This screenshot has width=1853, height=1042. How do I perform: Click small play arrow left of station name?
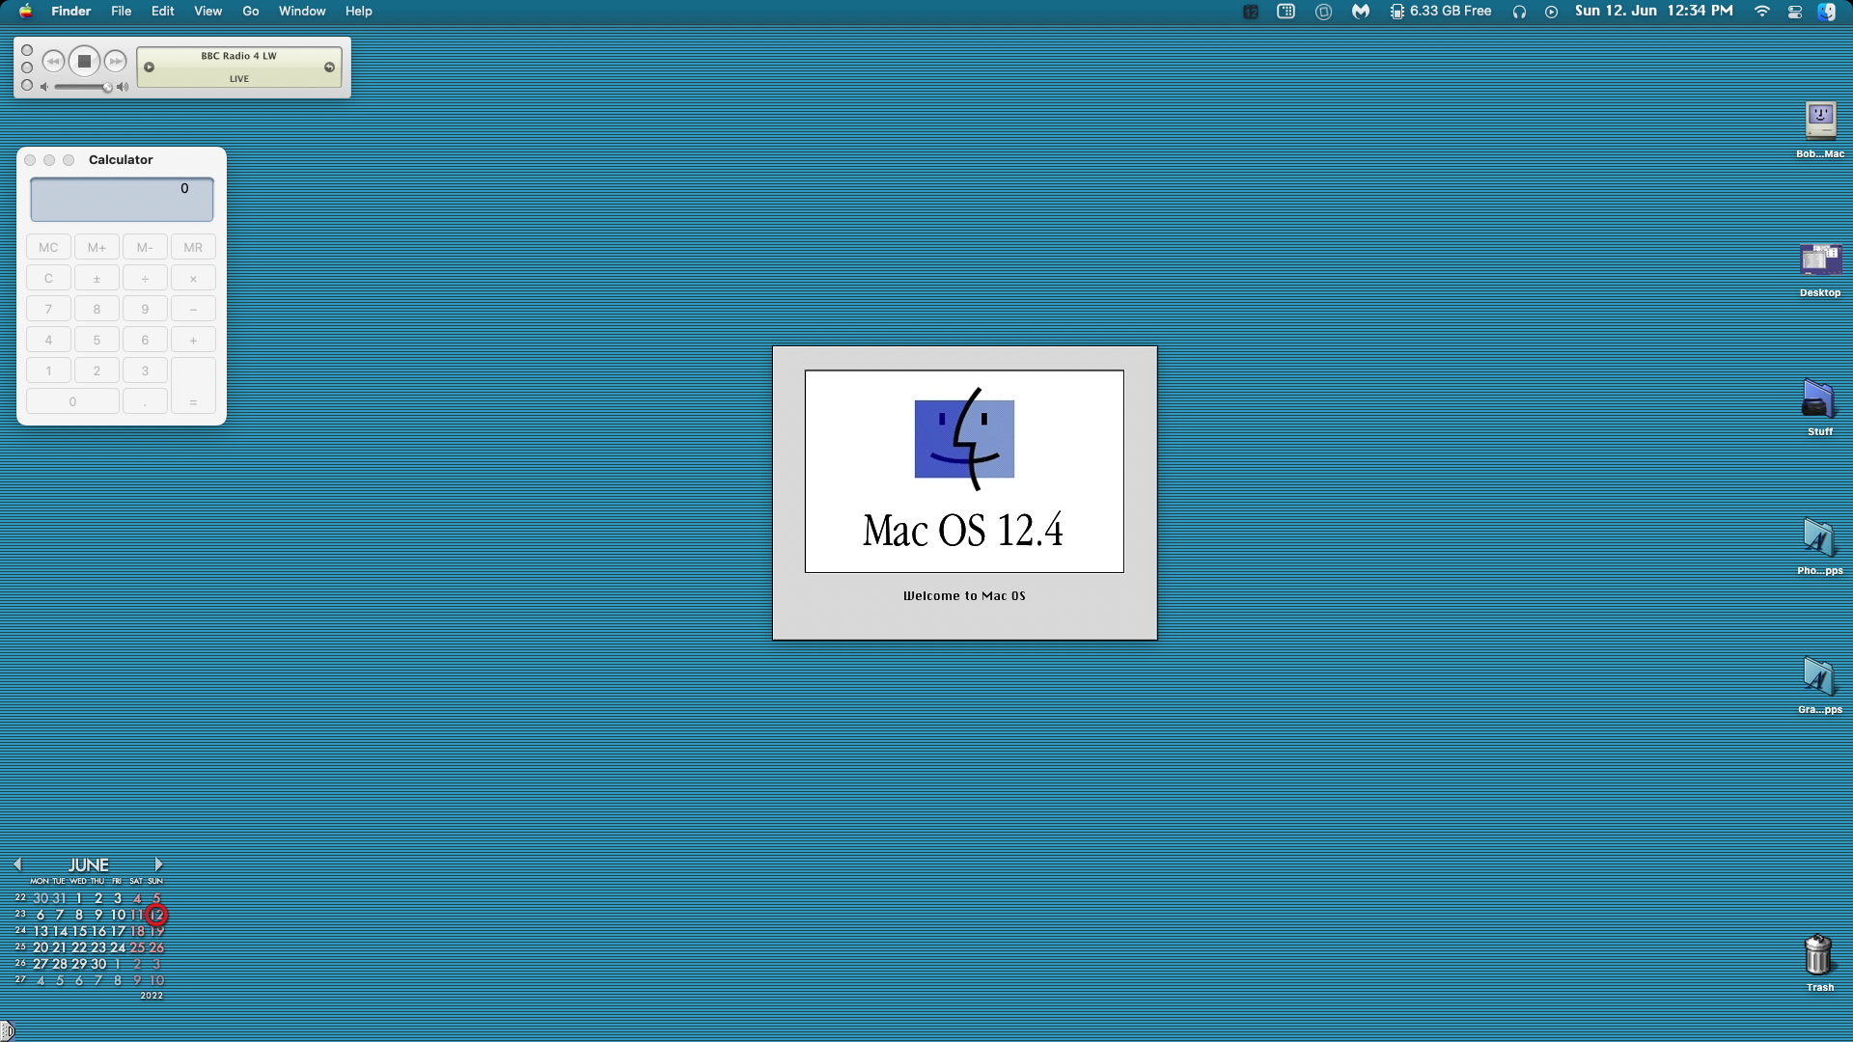click(x=150, y=68)
